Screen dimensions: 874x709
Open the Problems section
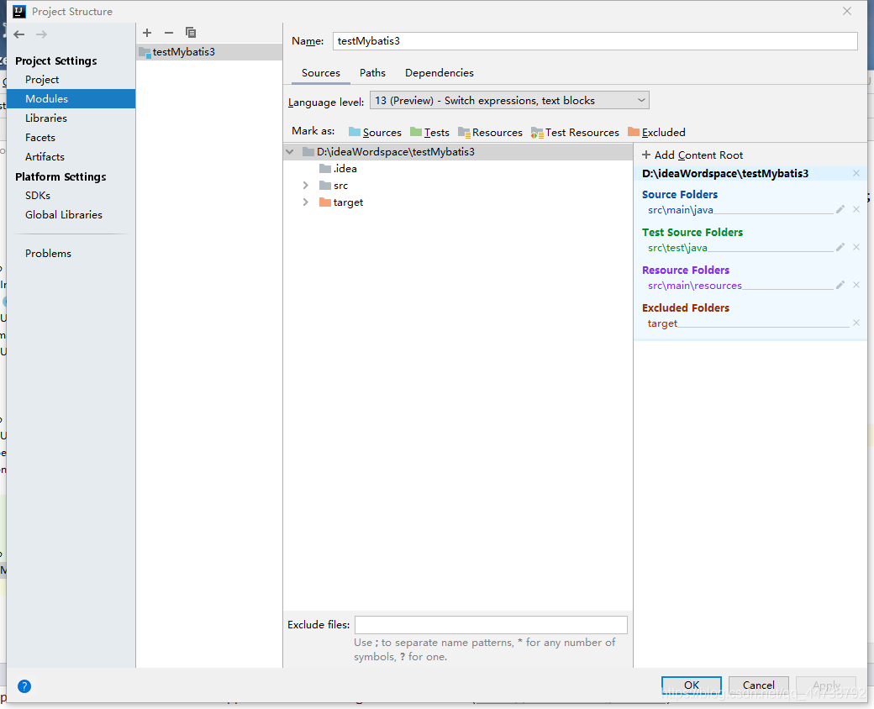pos(49,254)
